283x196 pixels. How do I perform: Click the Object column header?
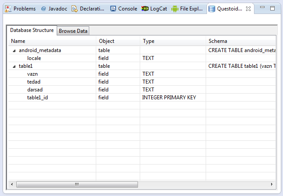[x=118, y=41]
